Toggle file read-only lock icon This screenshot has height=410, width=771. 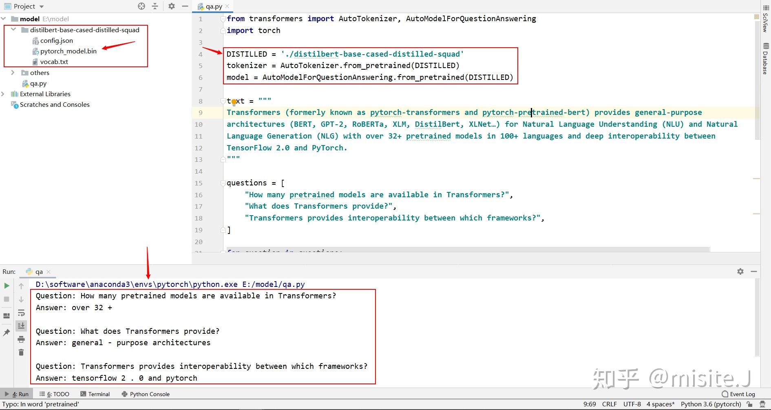749,404
